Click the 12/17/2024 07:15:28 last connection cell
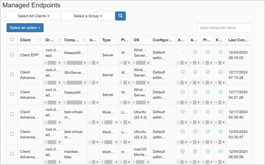265x165 pixels. click(x=239, y=75)
